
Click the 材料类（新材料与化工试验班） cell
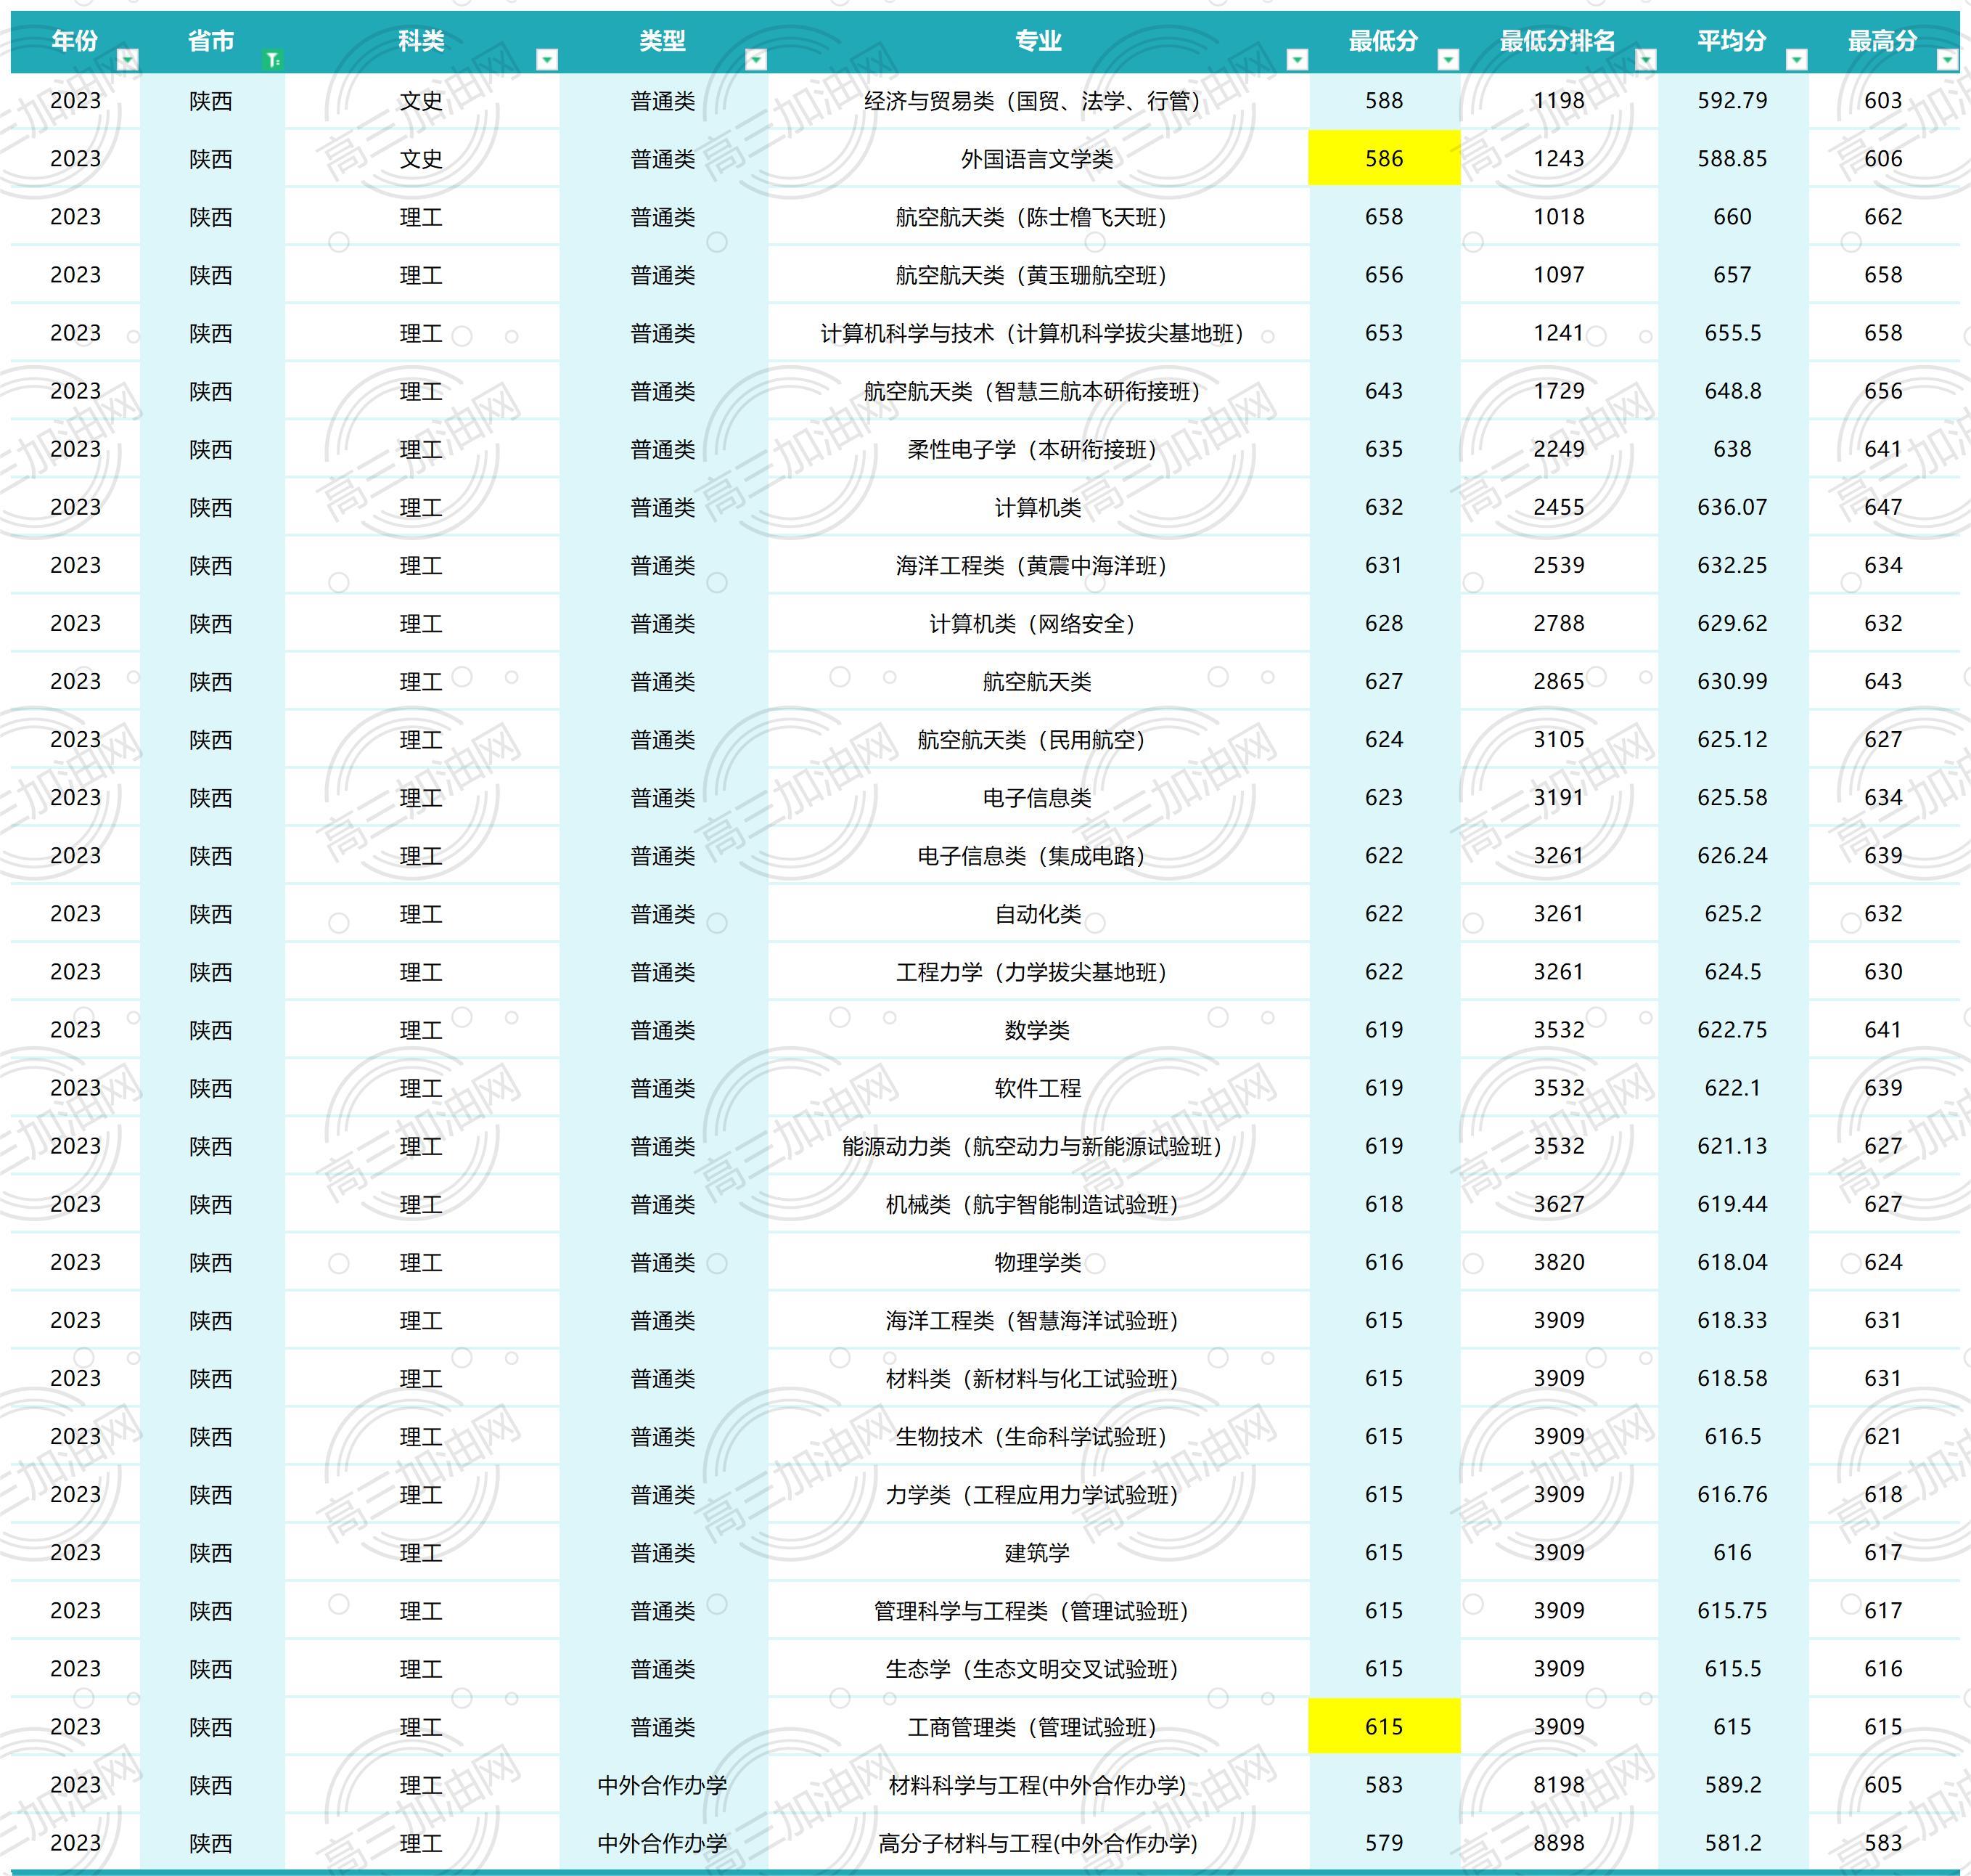click(1038, 1378)
